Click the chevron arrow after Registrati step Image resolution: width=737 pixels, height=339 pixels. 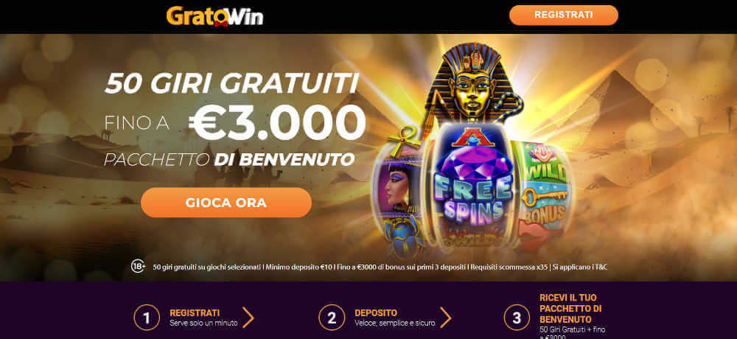pos(248,318)
